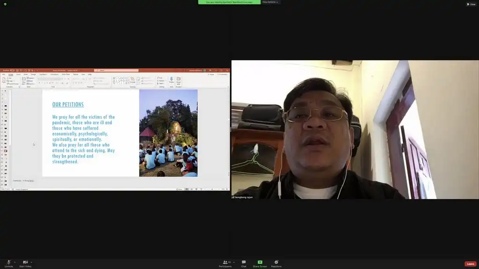Open the Chat panel
Screen dimensions: 479x269
243,264
